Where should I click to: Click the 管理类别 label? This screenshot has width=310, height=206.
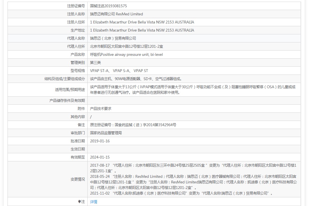(78, 63)
